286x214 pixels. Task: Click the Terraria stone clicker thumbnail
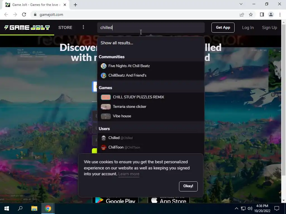tap(106, 107)
